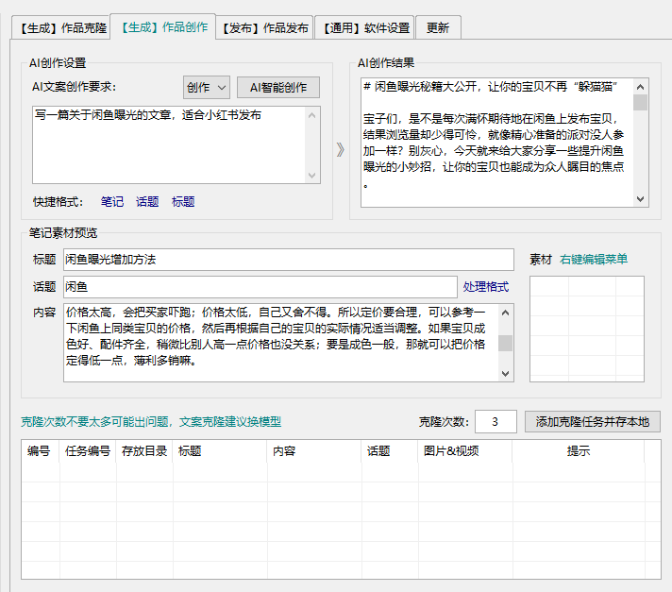Image resolution: width=672 pixels, height=592 pixels.
Task: Click the 标题 quick format link
Action: point(183,201)
